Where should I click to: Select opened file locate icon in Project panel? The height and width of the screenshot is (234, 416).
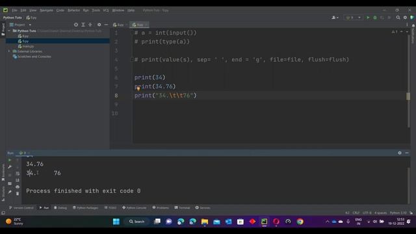point(76,25)
